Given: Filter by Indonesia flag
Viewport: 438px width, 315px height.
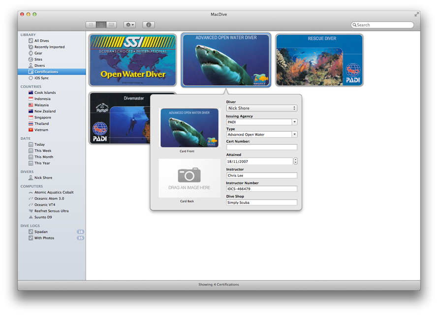Looking at the screenshot, I should coord(31,99).
